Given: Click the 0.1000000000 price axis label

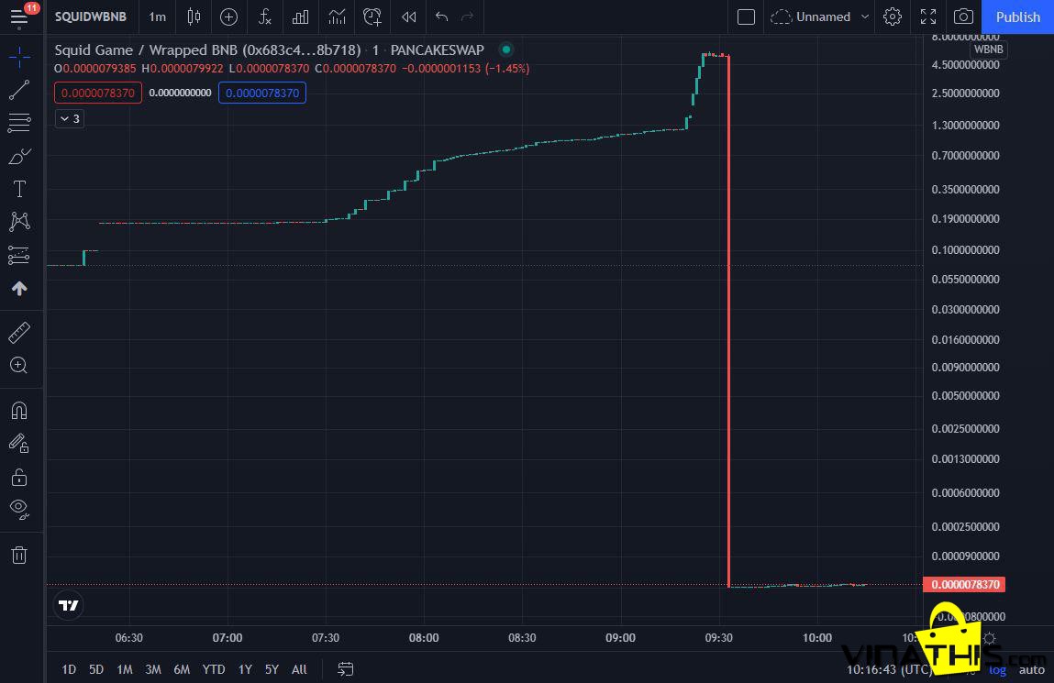Looking at the screenshot, I should coord(965,250).
